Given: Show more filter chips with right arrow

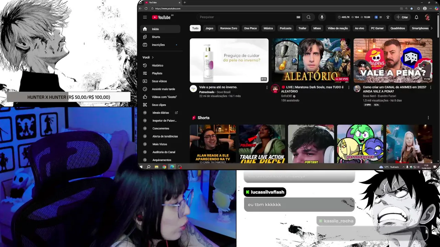Looking at the screenshot, I should (x=431, y=28).
